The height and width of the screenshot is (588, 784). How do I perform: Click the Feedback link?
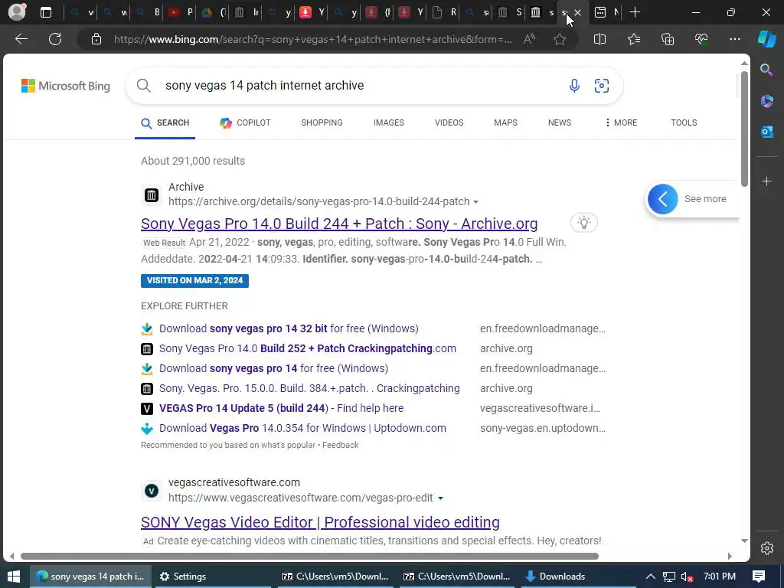(340, 445)
